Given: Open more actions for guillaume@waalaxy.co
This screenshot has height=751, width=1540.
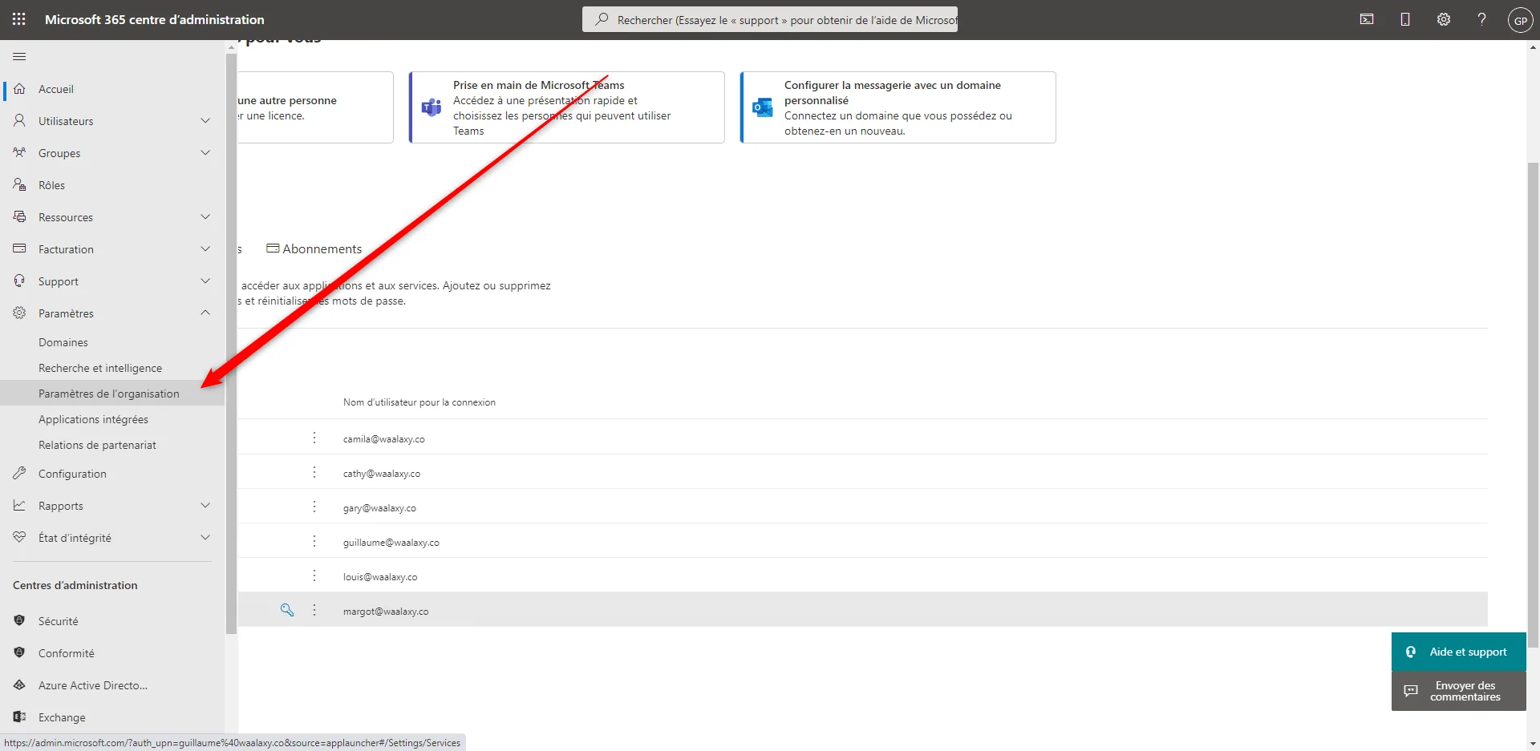Looking at the screenshot, I should [314, 541].
